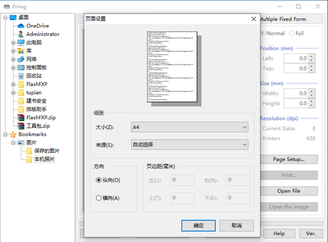This screenshot has height=242, width=328.
Task: Select 横向 landscape orientation
Action: tap(99, 198)
